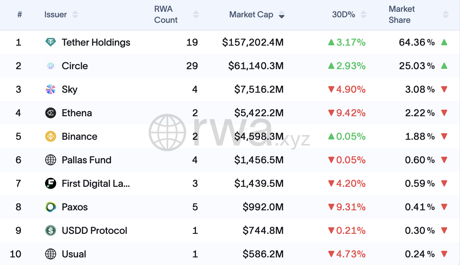
Task: Sort table by Issuer column arrows
Action: pos(75,15)
